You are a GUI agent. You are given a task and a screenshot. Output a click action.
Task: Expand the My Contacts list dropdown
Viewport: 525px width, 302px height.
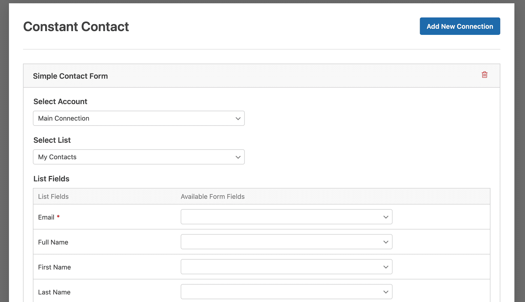tap(138, 157)
